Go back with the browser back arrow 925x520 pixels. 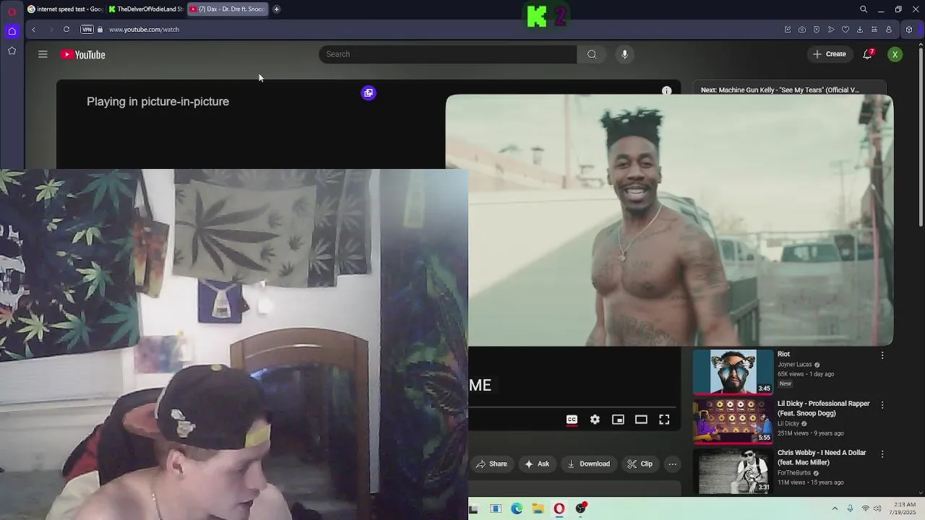click(x=33, y=30)
